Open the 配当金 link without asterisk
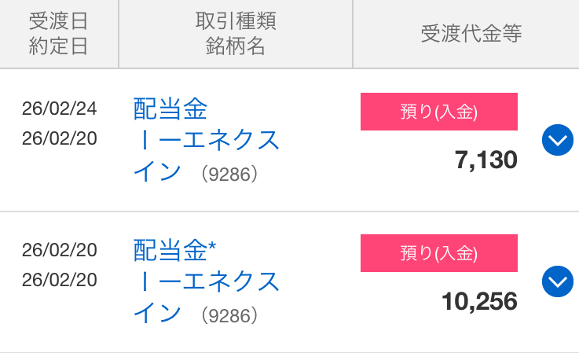The image size is (579, 353). pos(170,109)
